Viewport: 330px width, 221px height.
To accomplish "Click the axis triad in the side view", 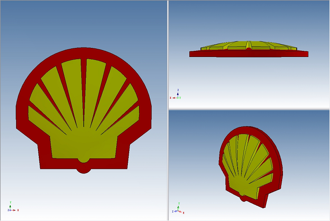I will (x=175, y=94).
